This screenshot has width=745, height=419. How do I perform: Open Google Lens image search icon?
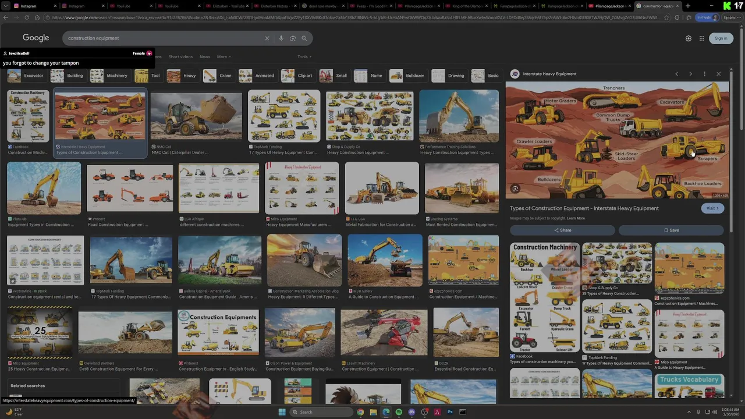293,38
